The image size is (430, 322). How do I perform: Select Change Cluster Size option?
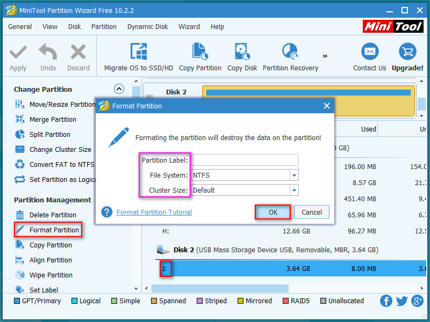click(53, 150)
